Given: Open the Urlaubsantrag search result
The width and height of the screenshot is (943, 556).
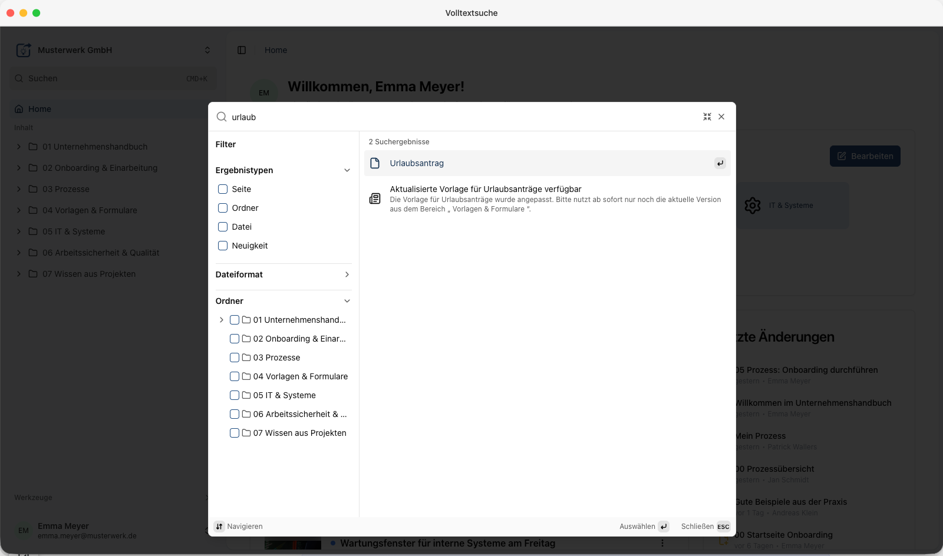Looking at the screenshot, I should click(548, 163).
